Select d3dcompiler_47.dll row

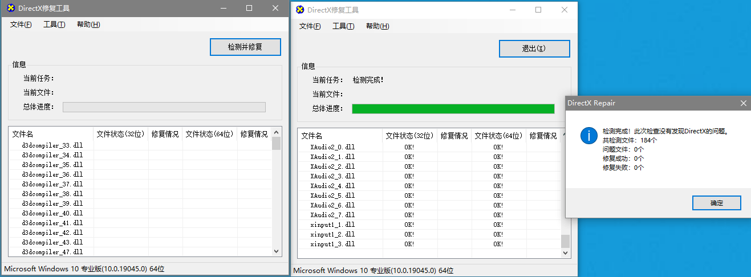pos(140,252)
